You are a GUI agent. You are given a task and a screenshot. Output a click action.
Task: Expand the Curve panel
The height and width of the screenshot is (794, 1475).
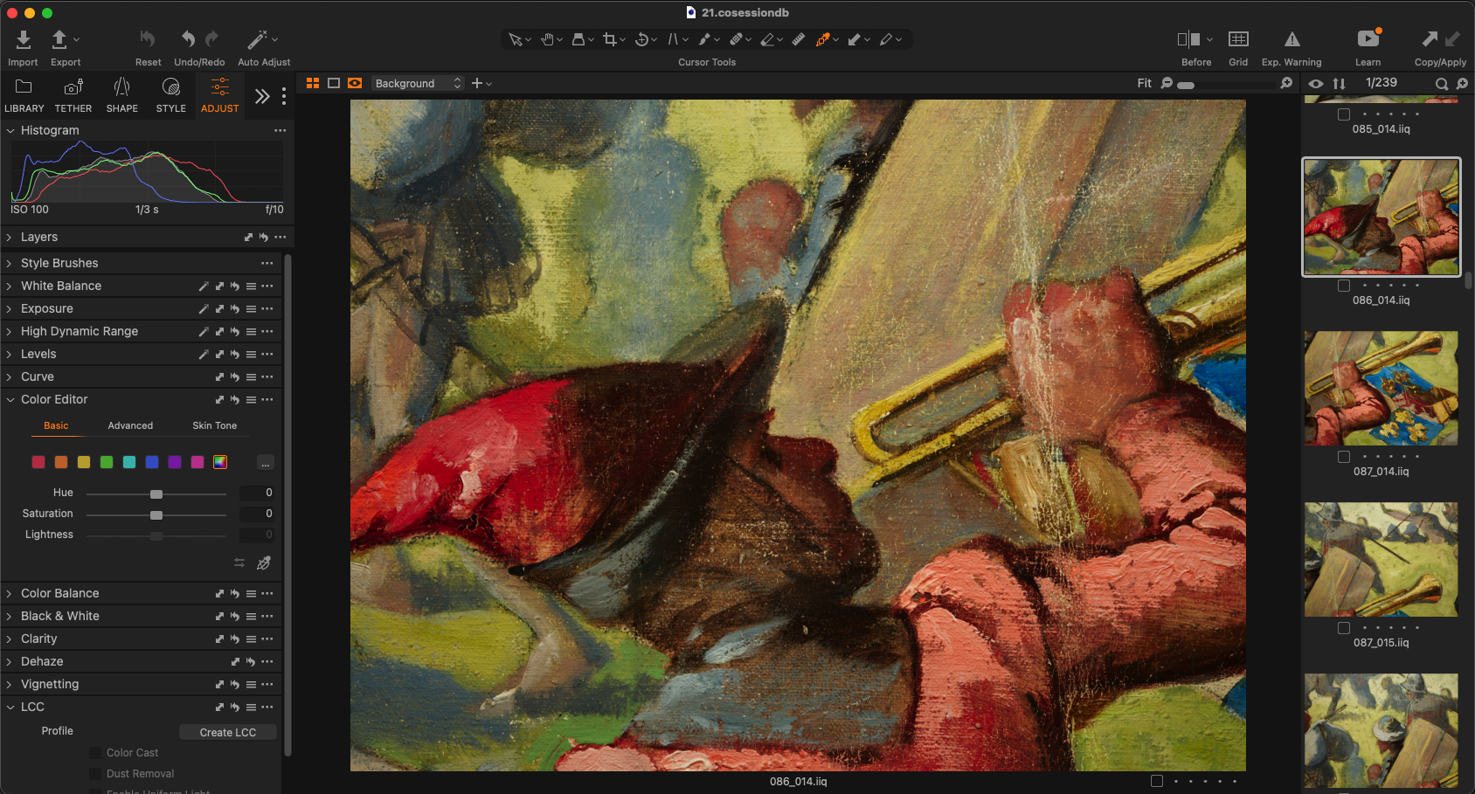click(10, 376)
